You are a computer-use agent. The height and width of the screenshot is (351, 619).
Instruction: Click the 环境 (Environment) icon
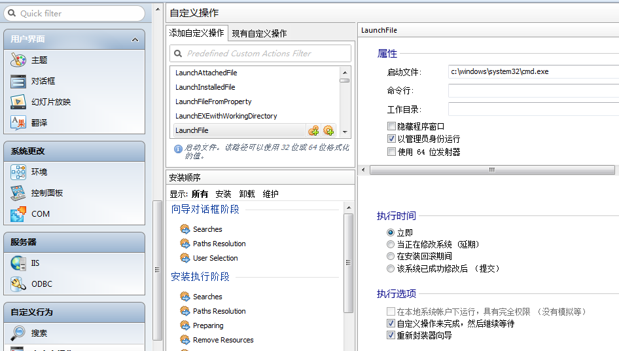18,172
